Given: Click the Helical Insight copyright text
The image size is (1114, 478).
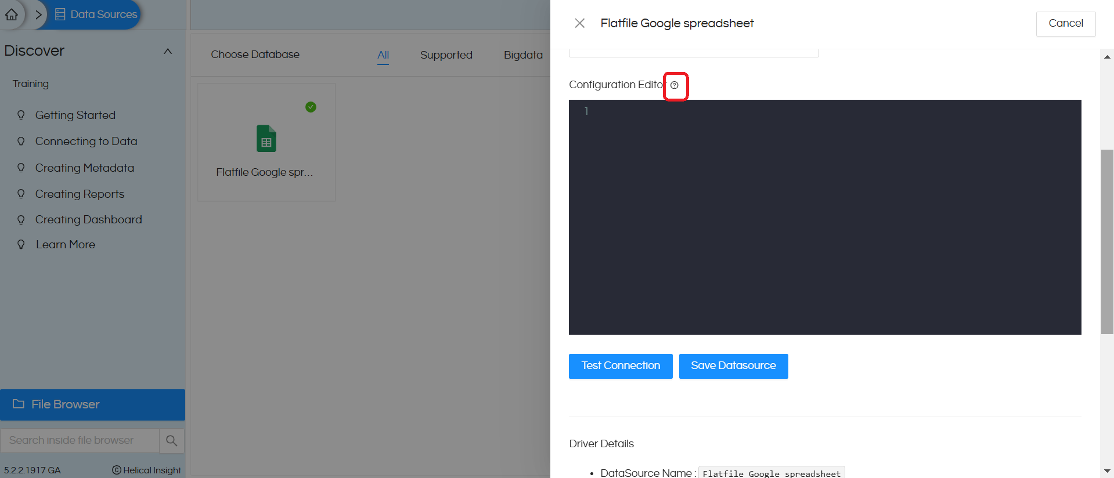Looking at the screenshot, I should pyautogui.click(x=147, y=470).
